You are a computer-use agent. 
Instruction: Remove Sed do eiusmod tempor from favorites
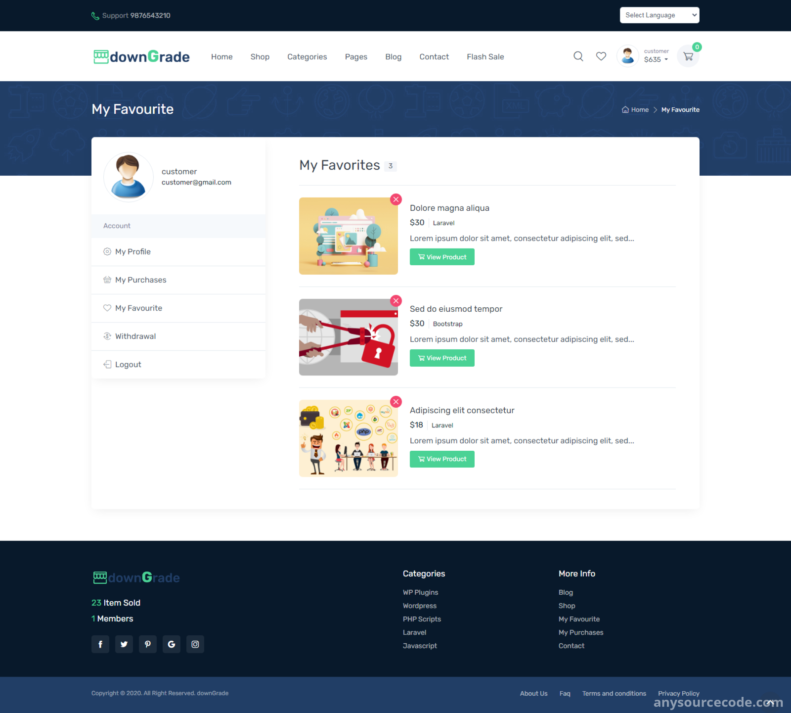click(396, 301)
